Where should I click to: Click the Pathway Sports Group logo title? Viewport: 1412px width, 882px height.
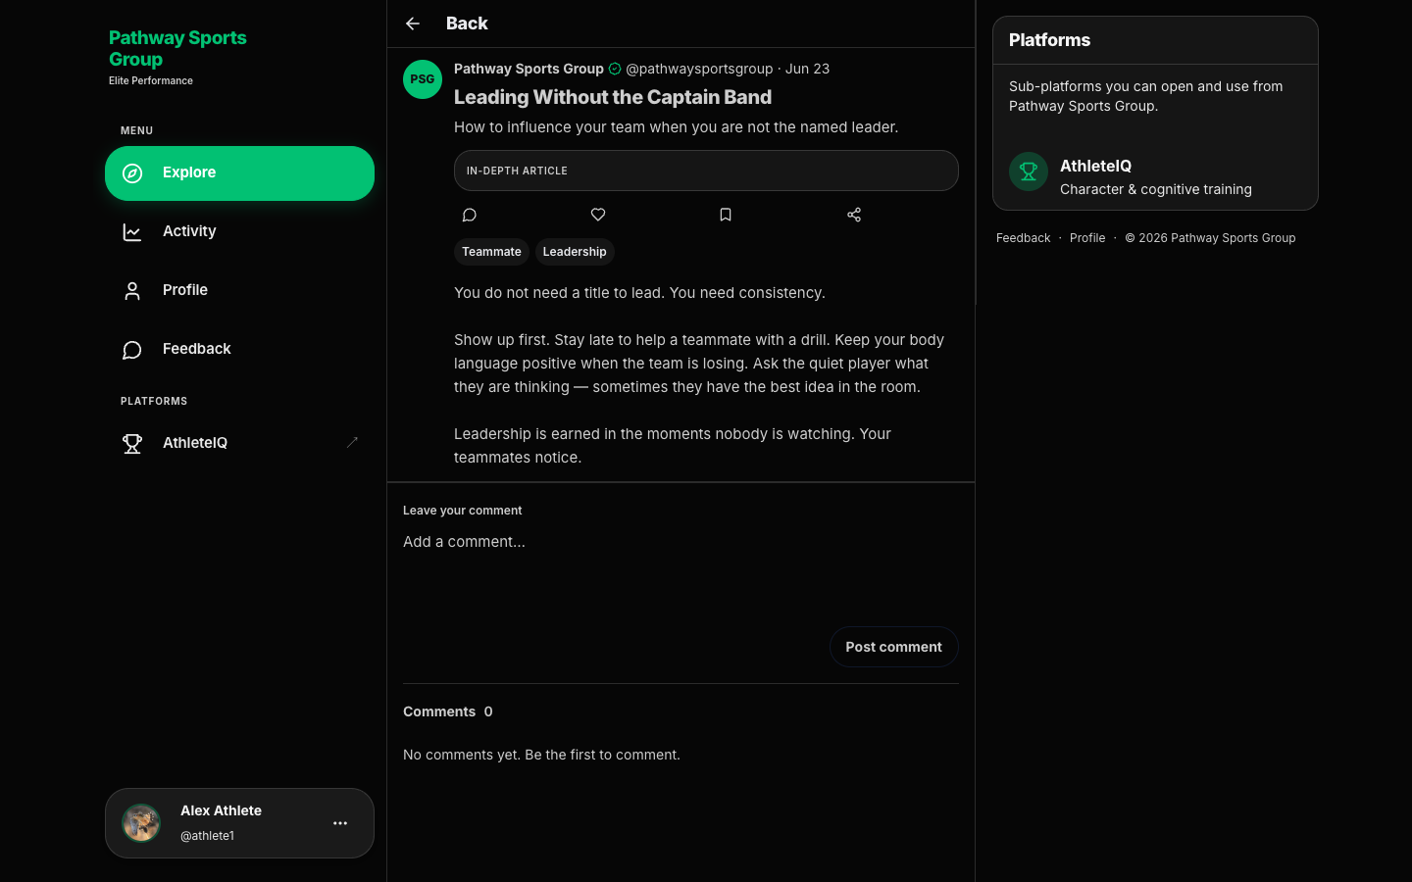point(177,49)
